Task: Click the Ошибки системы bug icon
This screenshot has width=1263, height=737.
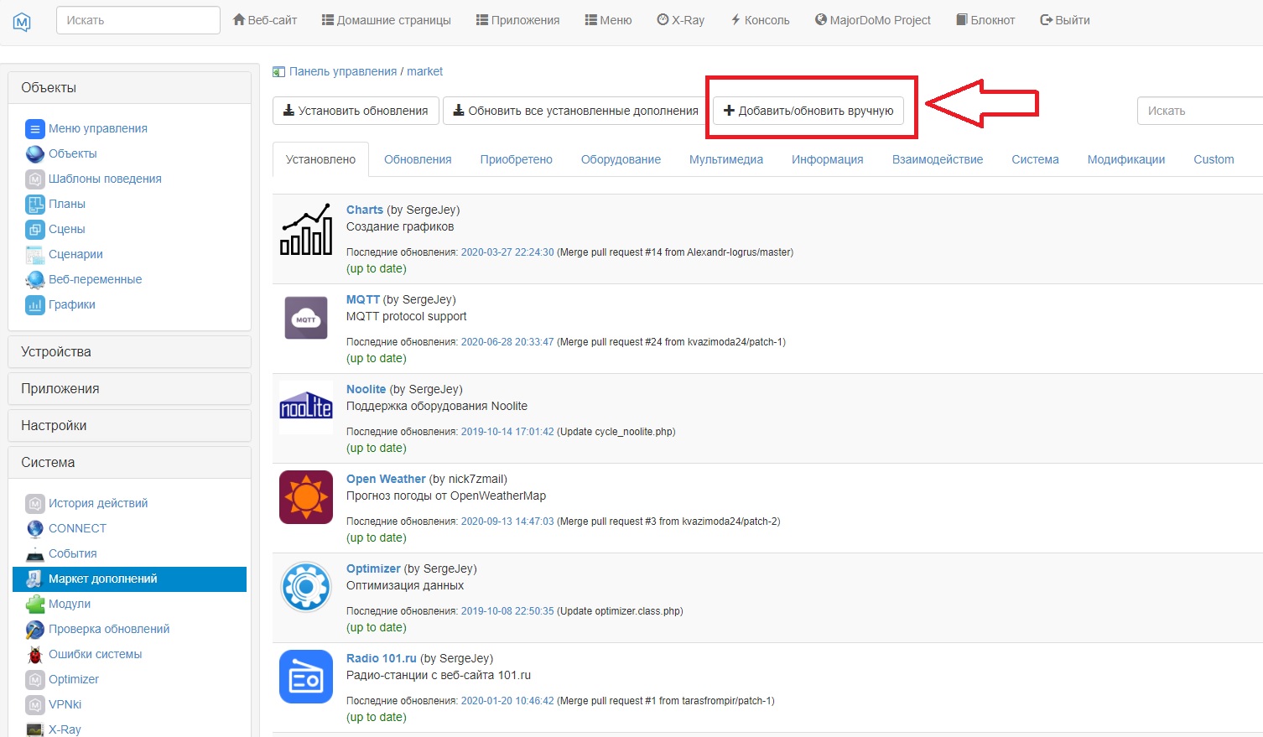Action: [34, 655]
